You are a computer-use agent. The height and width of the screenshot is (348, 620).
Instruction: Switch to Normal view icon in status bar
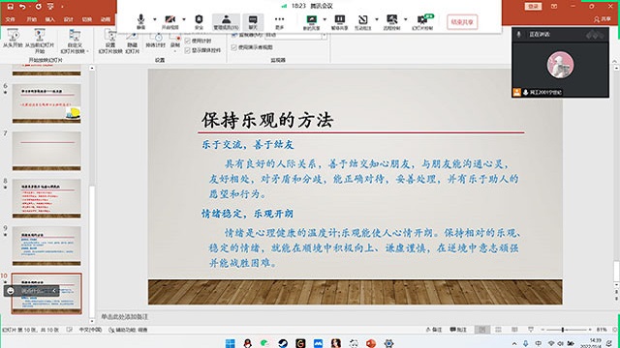[482, 330]
